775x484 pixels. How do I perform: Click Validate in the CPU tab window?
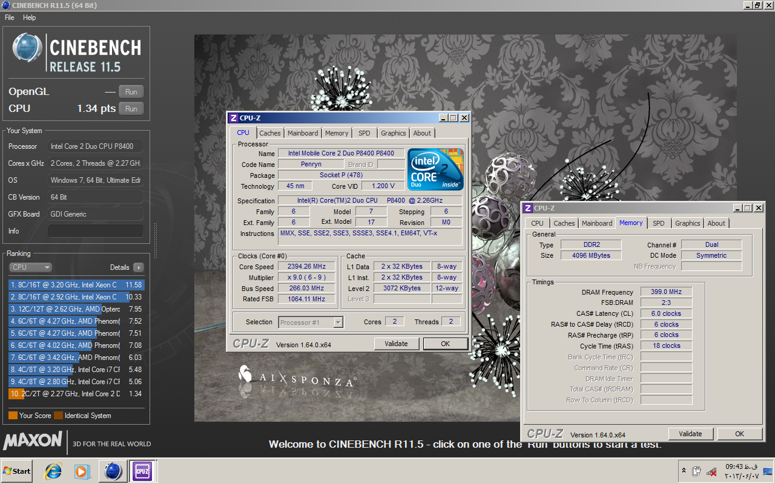[396, 344]
